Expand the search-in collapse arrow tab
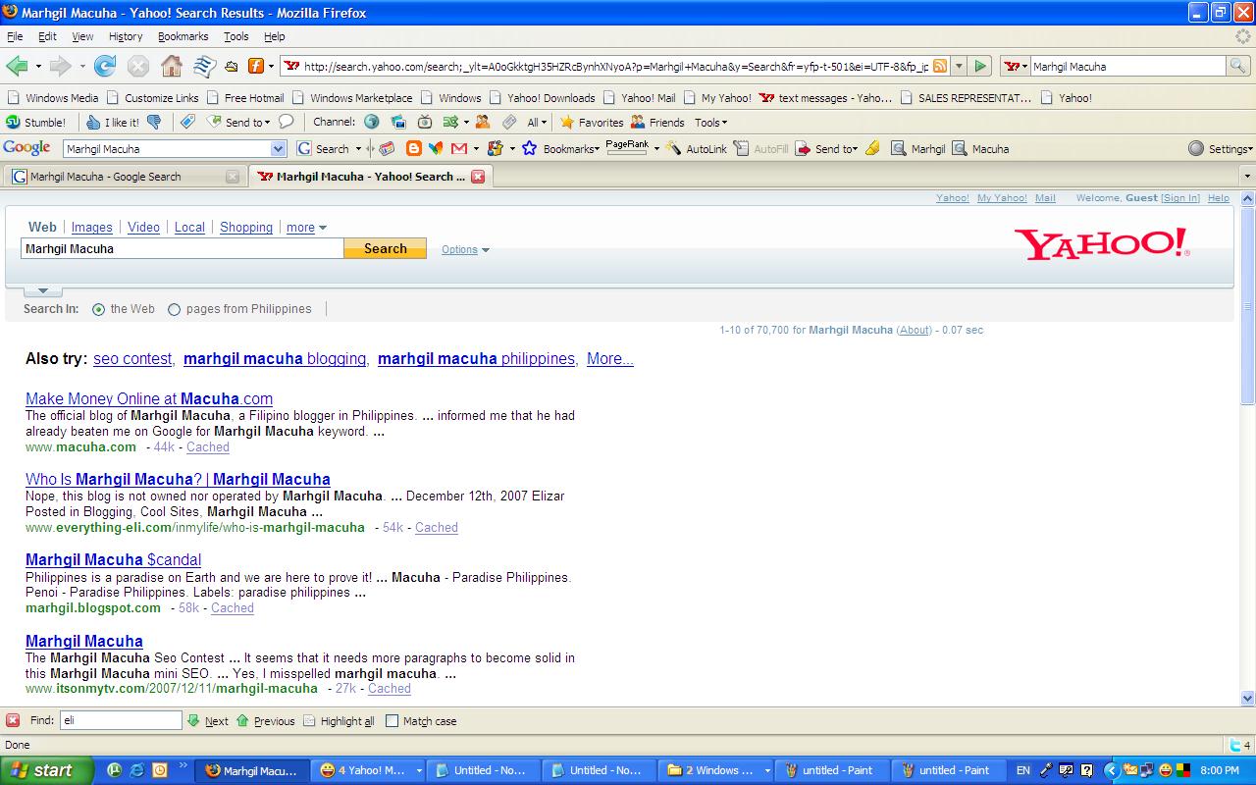1256x785 pixels. [42, 291]
